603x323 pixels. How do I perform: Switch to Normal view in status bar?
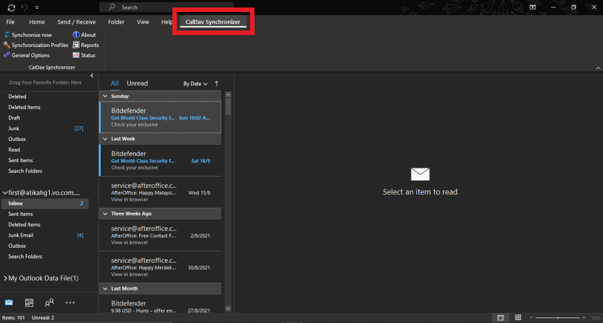click(x=500, y=318)
